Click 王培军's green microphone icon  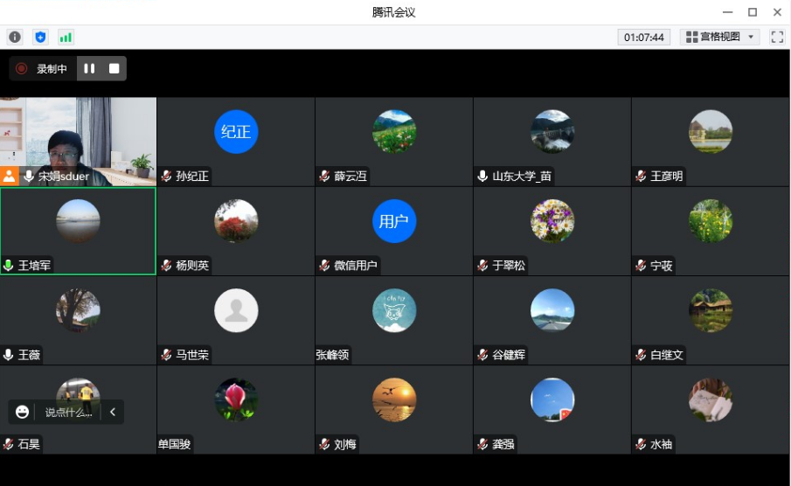point(9,266)
